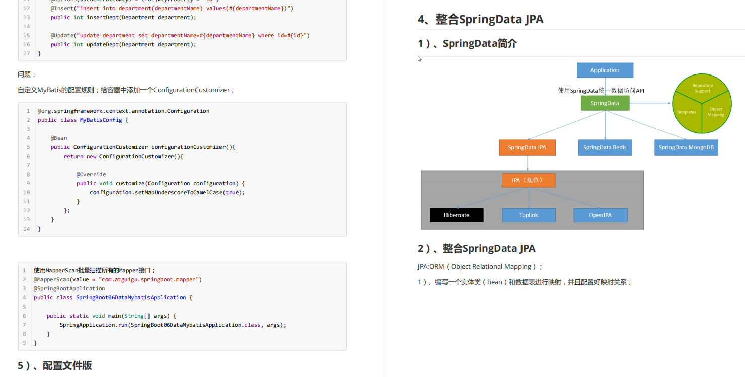Click the label "使用SpringData统一数据访问API"
Image resolution: width=745 pixels, height=377 pixels.
pos(601,91)
